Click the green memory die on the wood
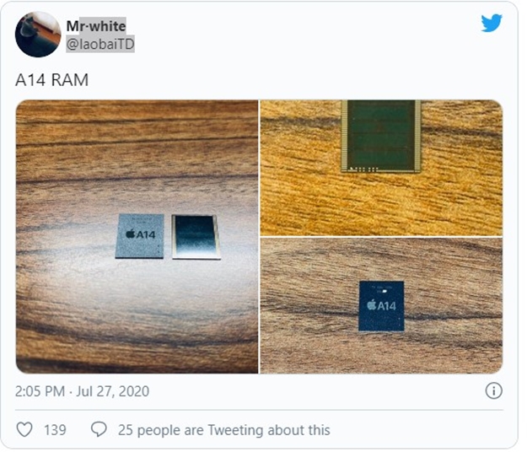The image size is (527, 452). [x=381, y=137]
